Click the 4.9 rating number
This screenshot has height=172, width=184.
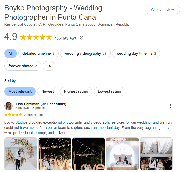(11, 37)
